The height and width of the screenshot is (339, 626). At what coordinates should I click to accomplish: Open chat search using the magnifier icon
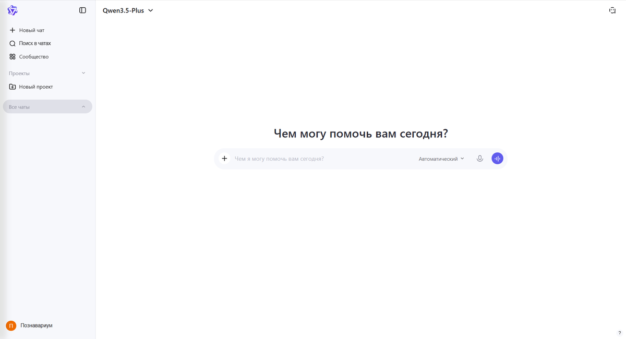(x=12, y=43)
